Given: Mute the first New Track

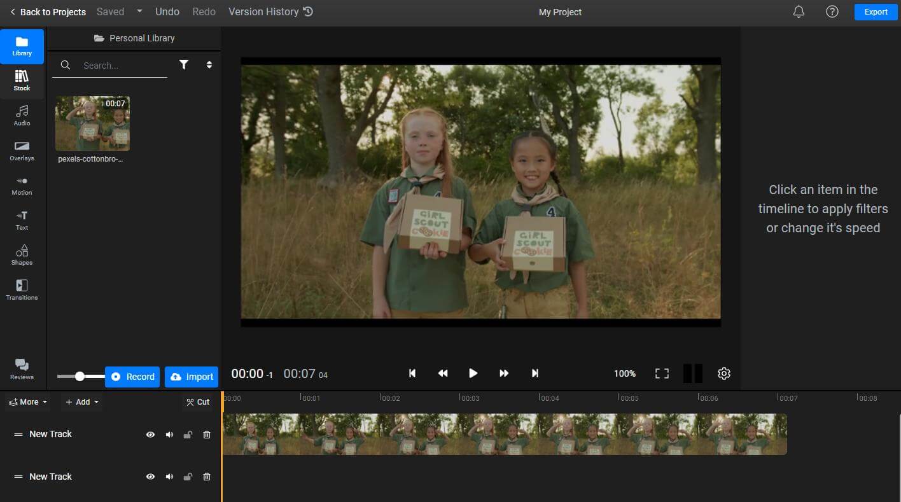Looking at the screenshot, I should (169, 435).
